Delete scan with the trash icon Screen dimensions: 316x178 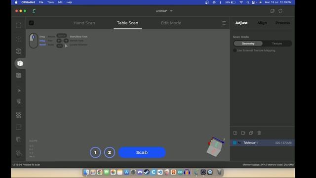259,133
